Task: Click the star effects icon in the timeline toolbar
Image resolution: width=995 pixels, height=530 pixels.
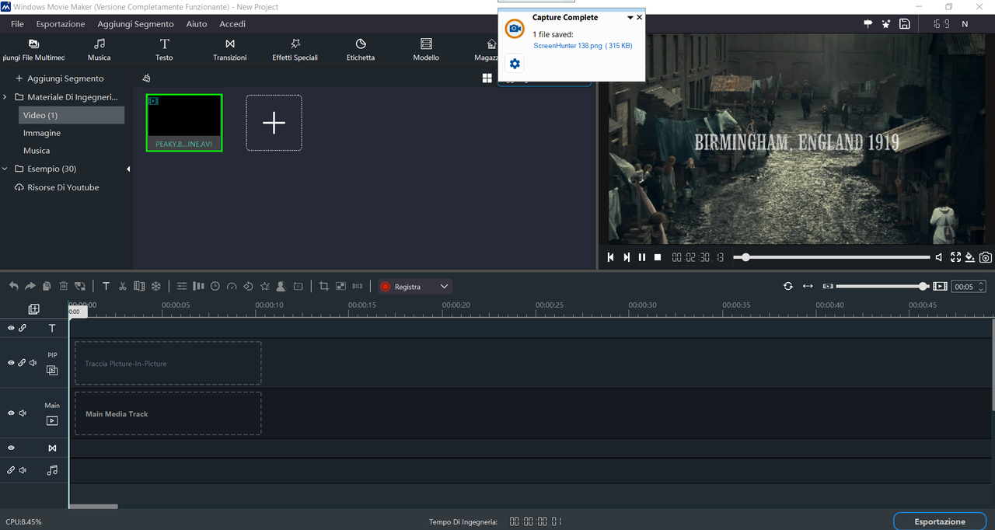Action: point(265,286)
